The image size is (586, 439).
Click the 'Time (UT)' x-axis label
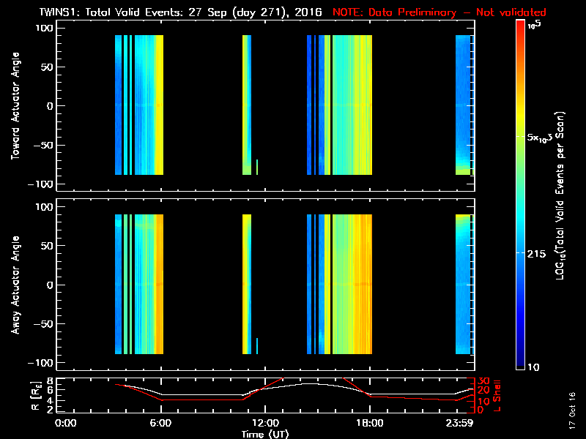[x=266, y=434]
